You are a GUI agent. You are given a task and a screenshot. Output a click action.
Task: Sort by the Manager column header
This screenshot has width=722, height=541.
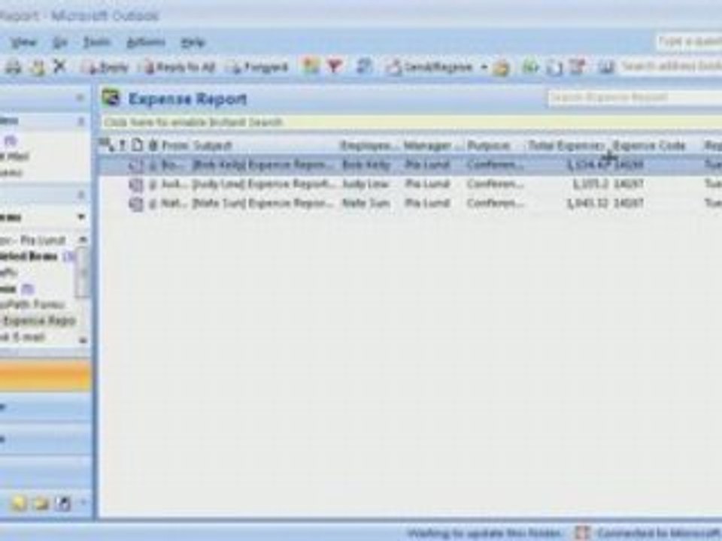pos(433,146)
